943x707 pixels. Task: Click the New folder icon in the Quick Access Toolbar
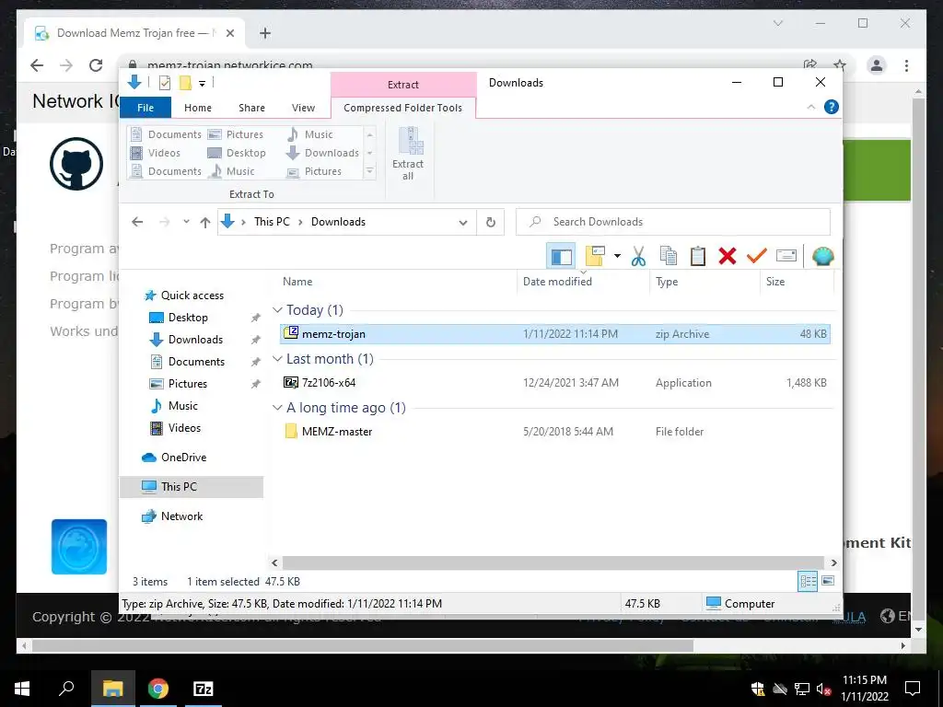click(185, 83)
